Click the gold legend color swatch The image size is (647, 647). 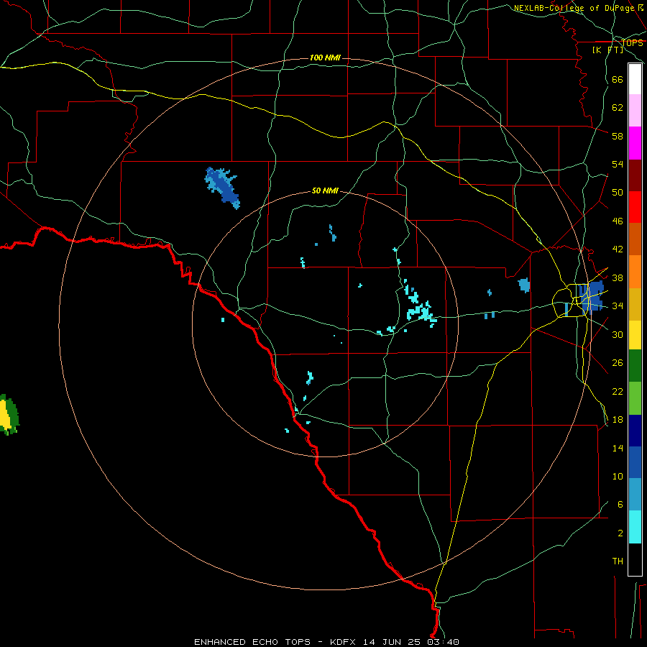[635, 304]
